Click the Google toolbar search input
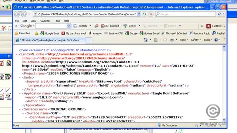Image resolution: width=237 pixels, height=133 pixels. click(51, 26)
